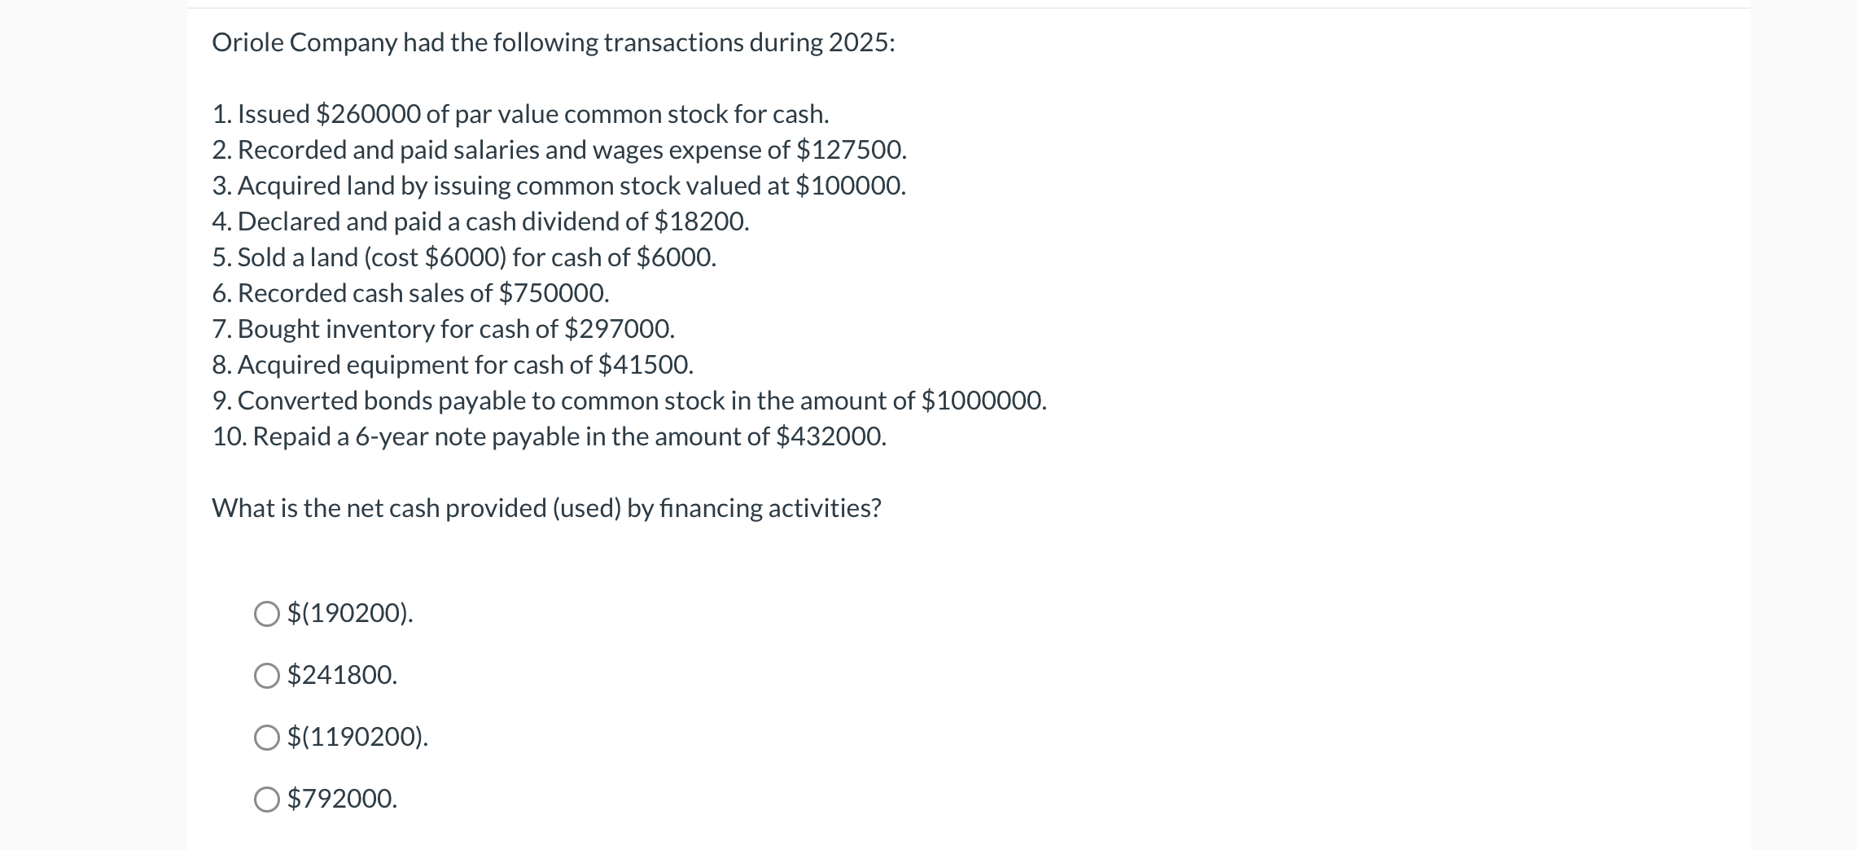Click transaction line 6 about cash sales
The width and height of the screenshot is (1857, 850).
point(411,293)
